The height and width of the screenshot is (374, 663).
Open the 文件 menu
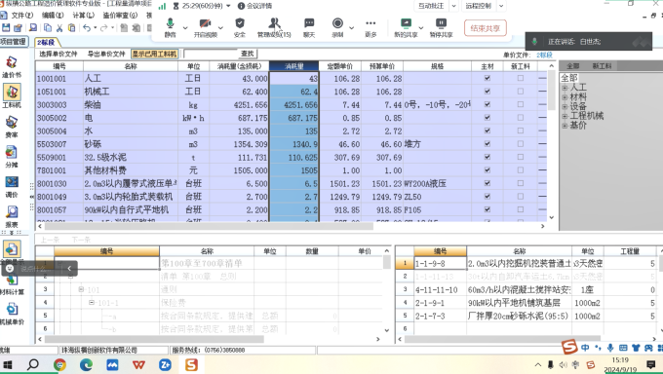22,16
